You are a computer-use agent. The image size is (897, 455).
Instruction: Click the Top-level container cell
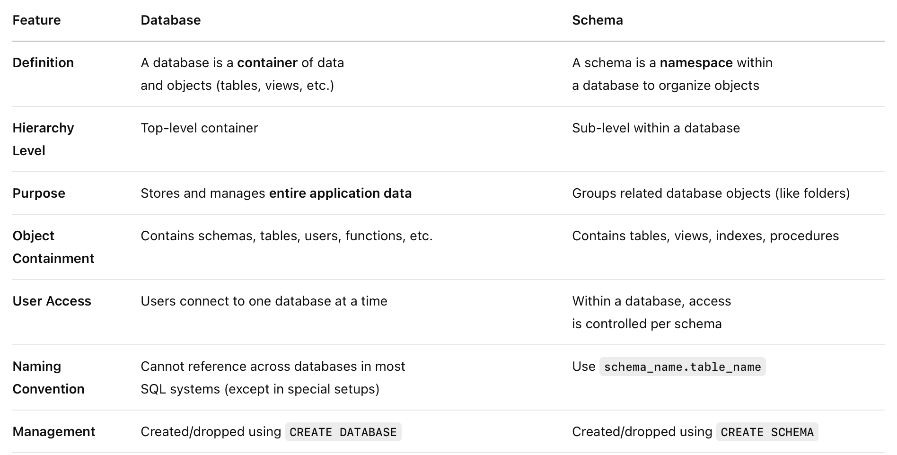pyautogui.click(x=199, y=128)
